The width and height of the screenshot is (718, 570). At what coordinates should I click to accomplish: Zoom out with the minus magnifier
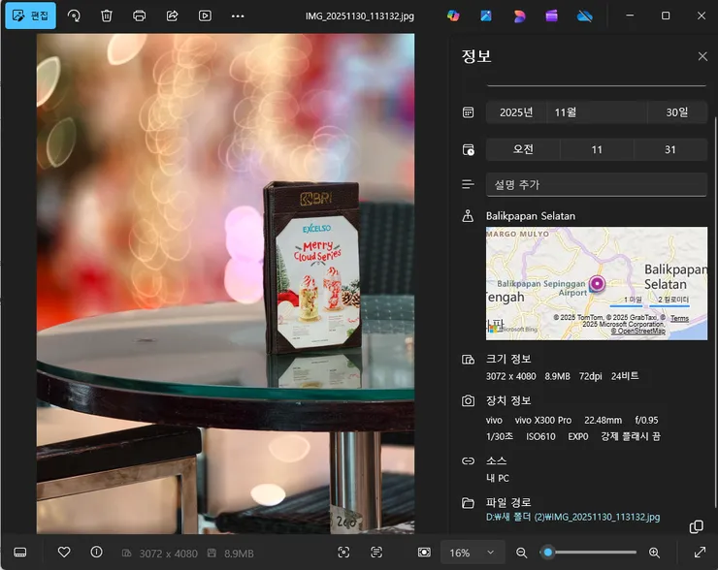tap(521, 553)
